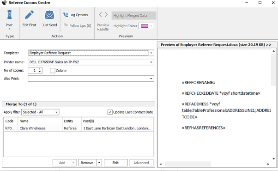This screenshot has width=278, height=171.
Task: Toggle Highlight Merged Data
Action: coord(133,16)
